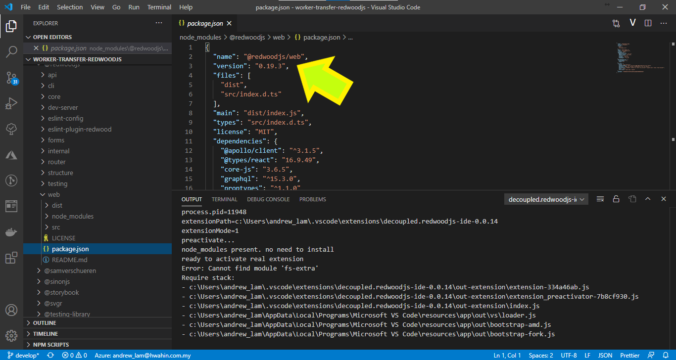Split the editor to the right
Screen dimensions: 676x360
(648, 23)
